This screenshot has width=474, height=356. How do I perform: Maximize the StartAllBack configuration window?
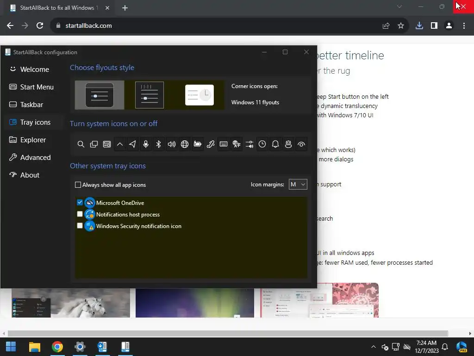tap(285, 52)
